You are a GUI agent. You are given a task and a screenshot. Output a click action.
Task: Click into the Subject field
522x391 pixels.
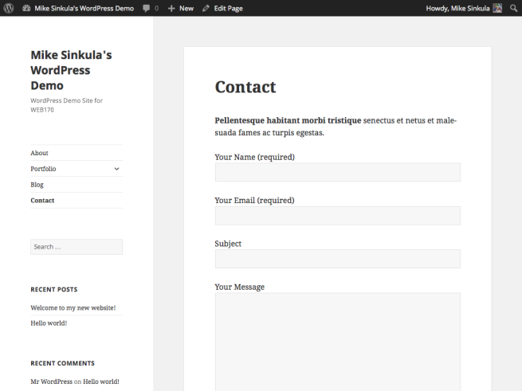[x=338, y=259]
